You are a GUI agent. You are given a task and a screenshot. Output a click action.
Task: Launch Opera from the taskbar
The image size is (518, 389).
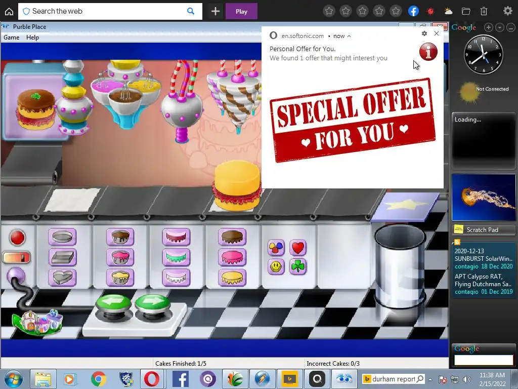[152, 379]
